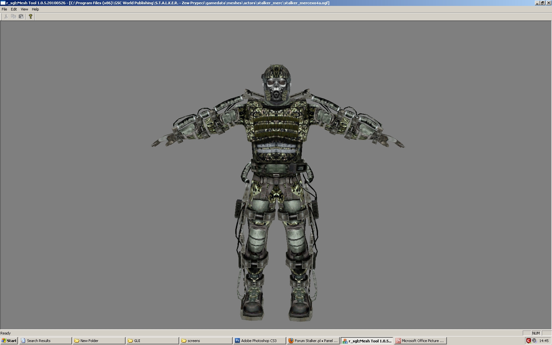Click the r_sgl::Mesh Tool taskbar button

coord(367,341)
